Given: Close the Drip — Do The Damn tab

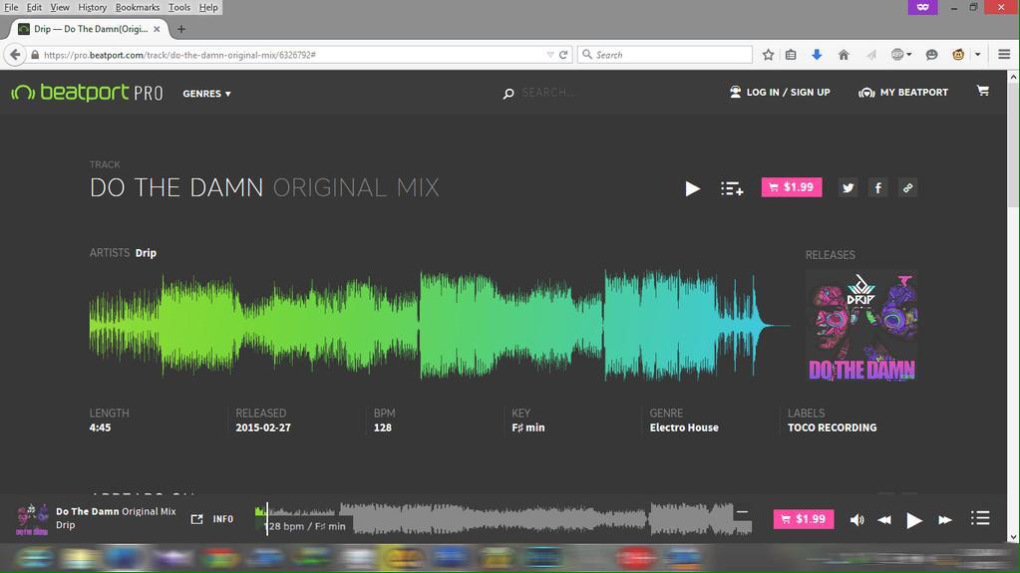Looking at the screenshot, I should 157,29.
